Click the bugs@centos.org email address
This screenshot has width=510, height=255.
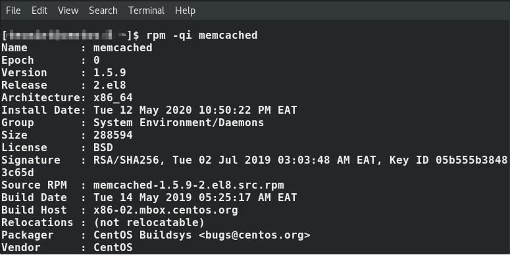tap(255, 235)
